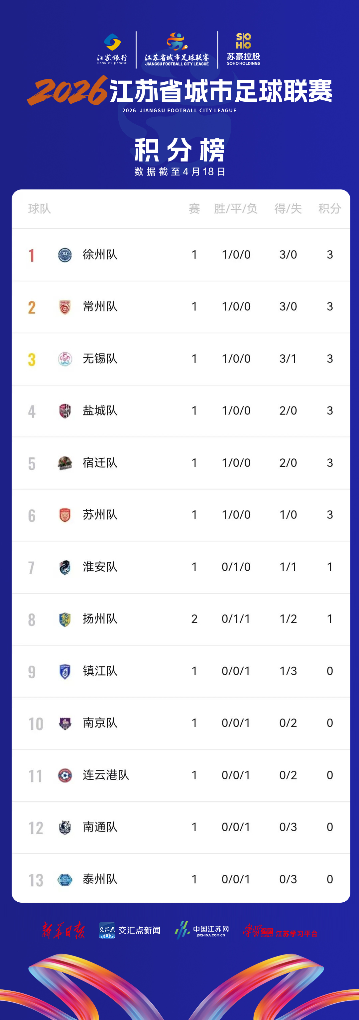Open the 中国江苏网 logo link
Viewport: 359px width, 1020px height.
coord(202,930)
